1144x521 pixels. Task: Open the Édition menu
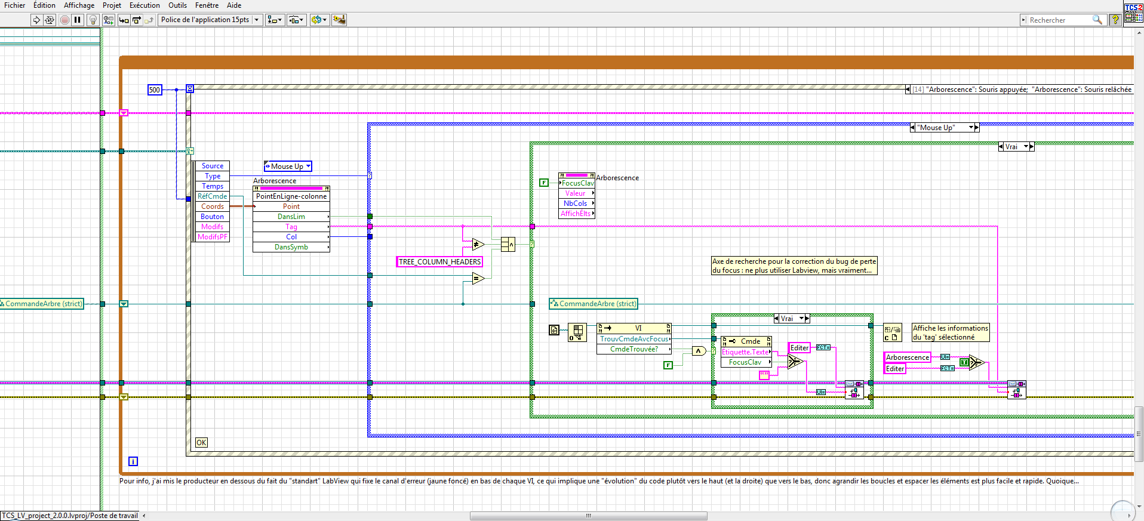tap(44, 5)
